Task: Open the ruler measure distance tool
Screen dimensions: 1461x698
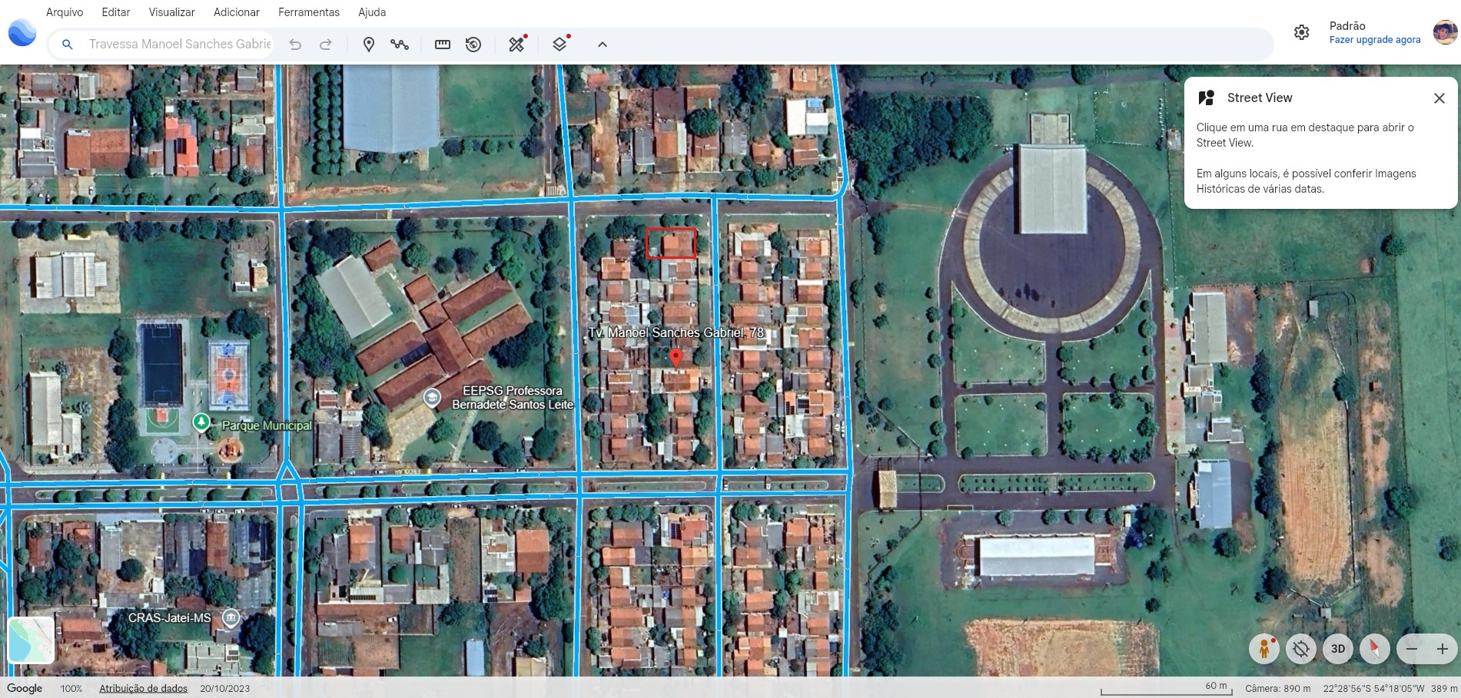Action: tap(443, 45)
